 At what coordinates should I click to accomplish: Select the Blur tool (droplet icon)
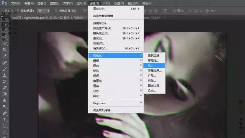pyautogui.click(x=5, y=100)
